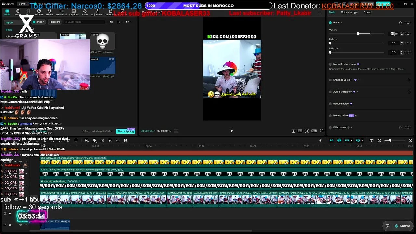The height and width of the screenshot is (234, 416).
Task: Step the Fade out duration spinner
Action: click(402, 52)
